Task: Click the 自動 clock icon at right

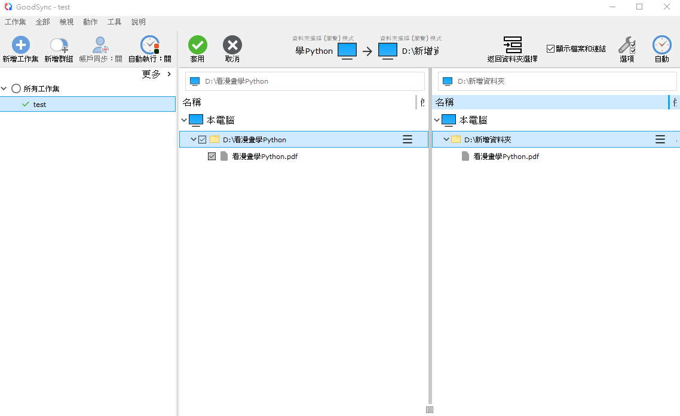Action: [x=661, y=45]
